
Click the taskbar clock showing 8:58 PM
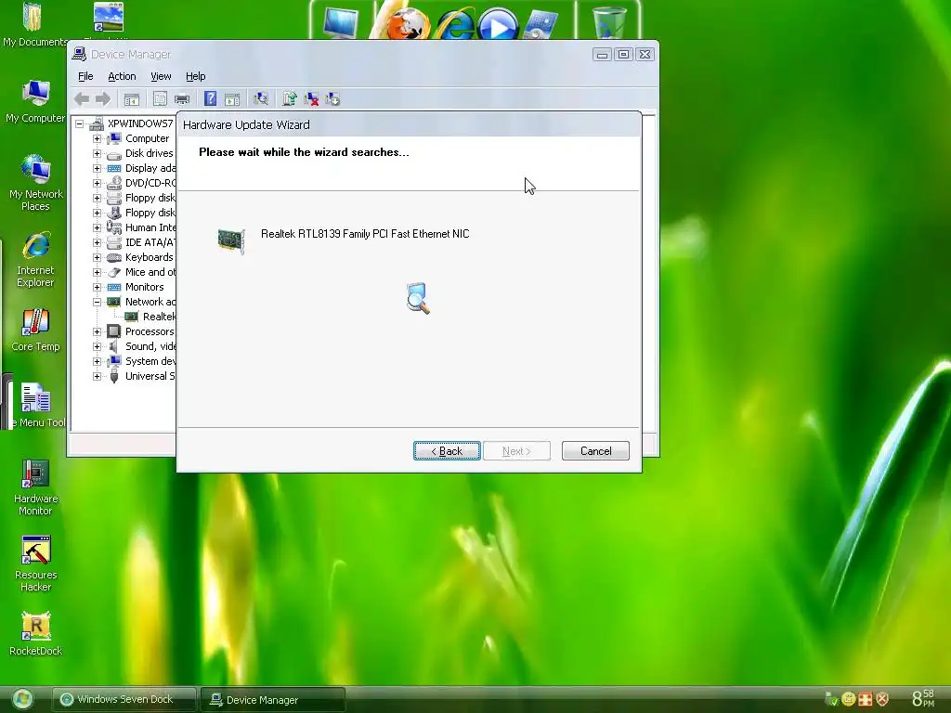coord(924,699)
